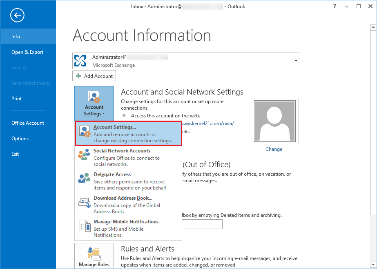
Task: Expand the account selector dropdown arrow
Action: click(295, 61)
